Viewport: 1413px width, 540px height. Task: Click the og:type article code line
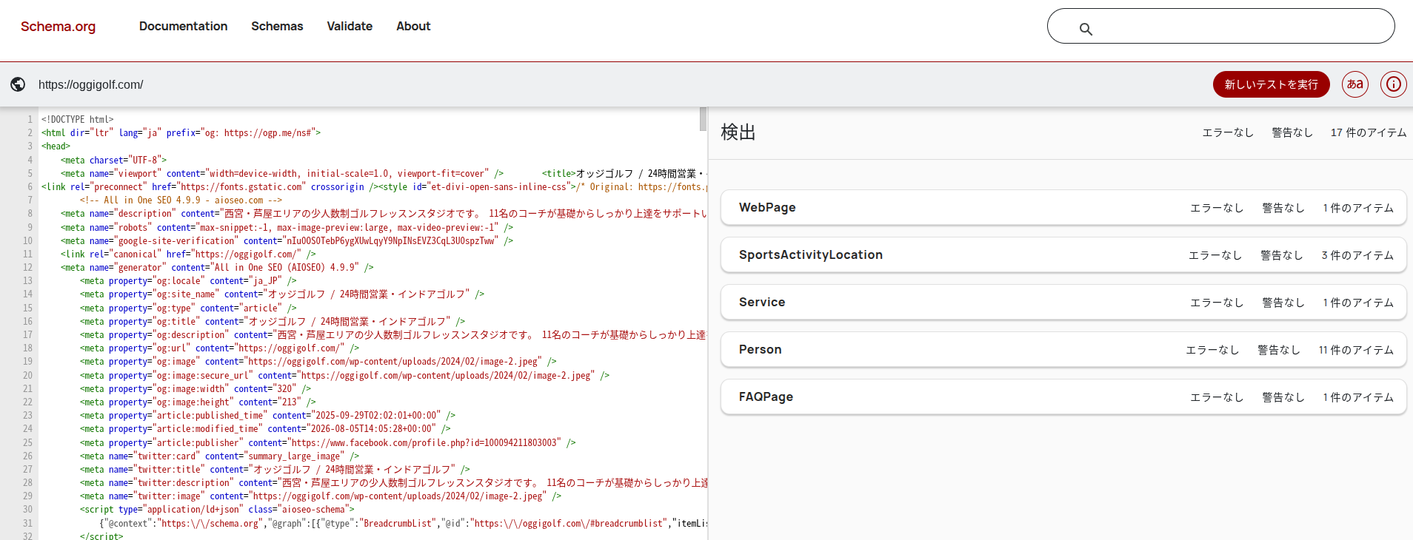click(x=188, y=308)
